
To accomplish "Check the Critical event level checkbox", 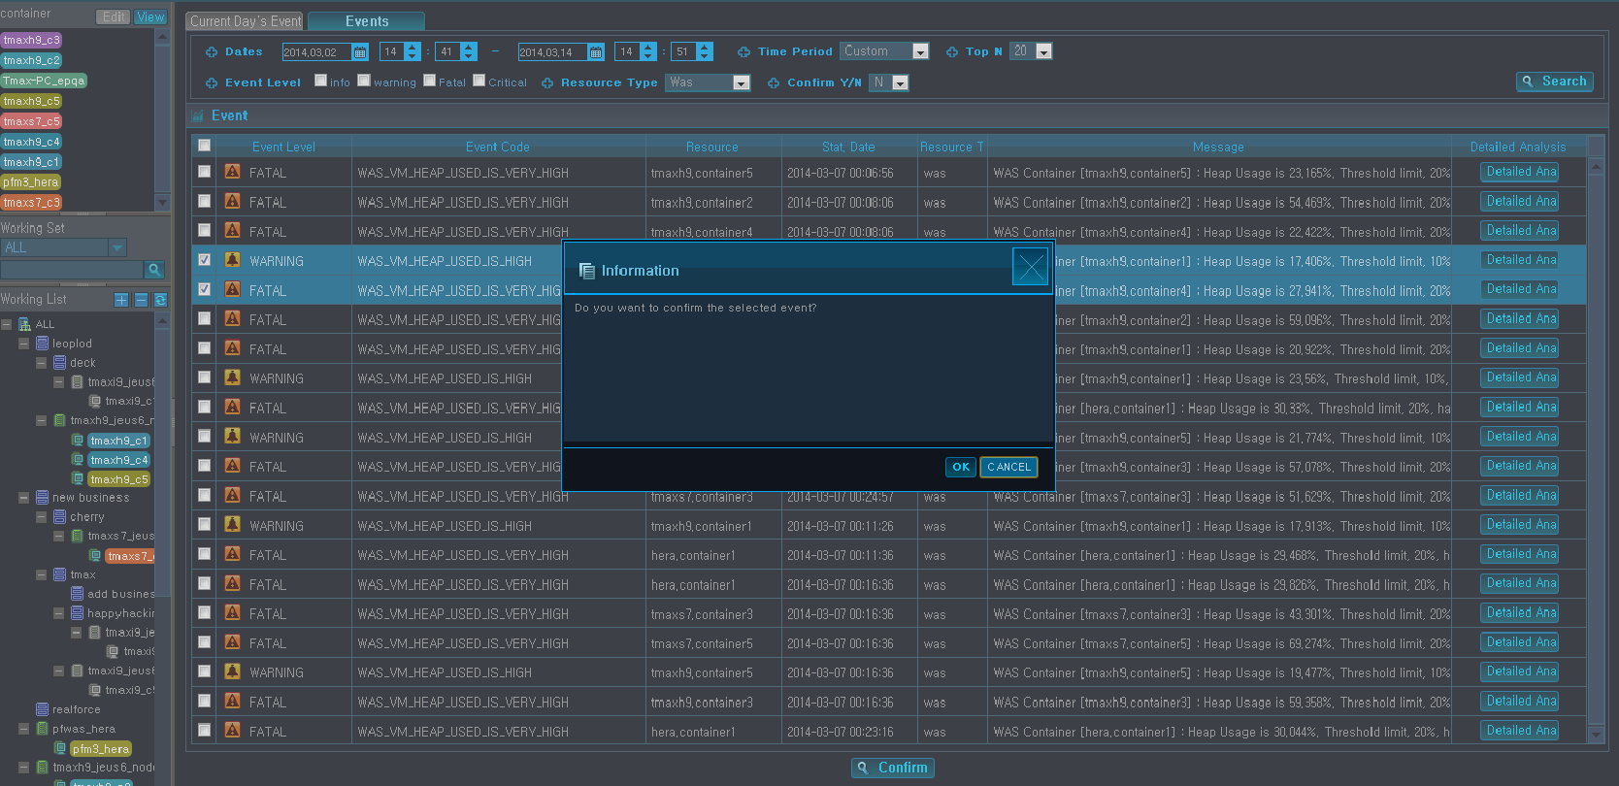I will 479,81.
